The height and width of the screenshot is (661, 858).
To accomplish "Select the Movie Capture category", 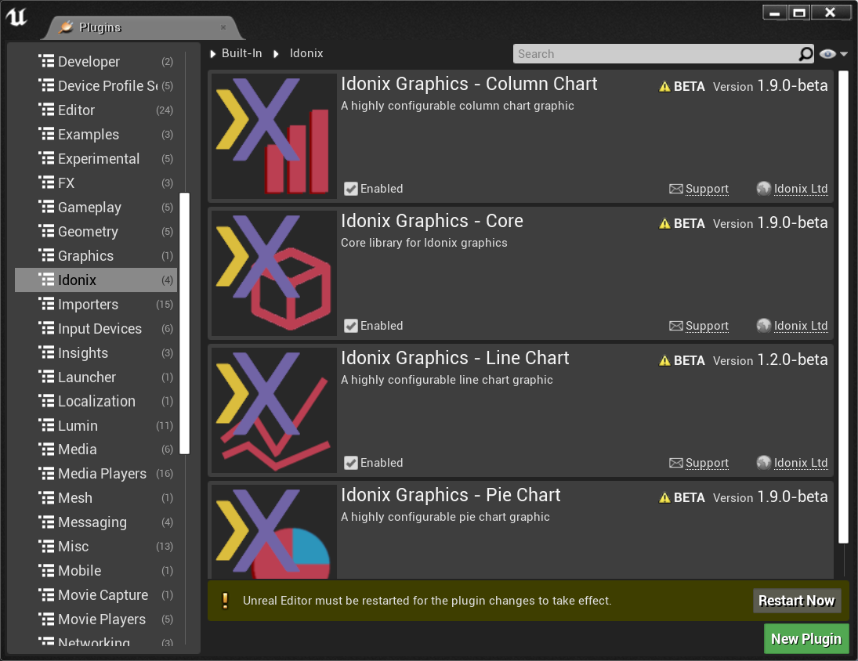I will point(96,595).
